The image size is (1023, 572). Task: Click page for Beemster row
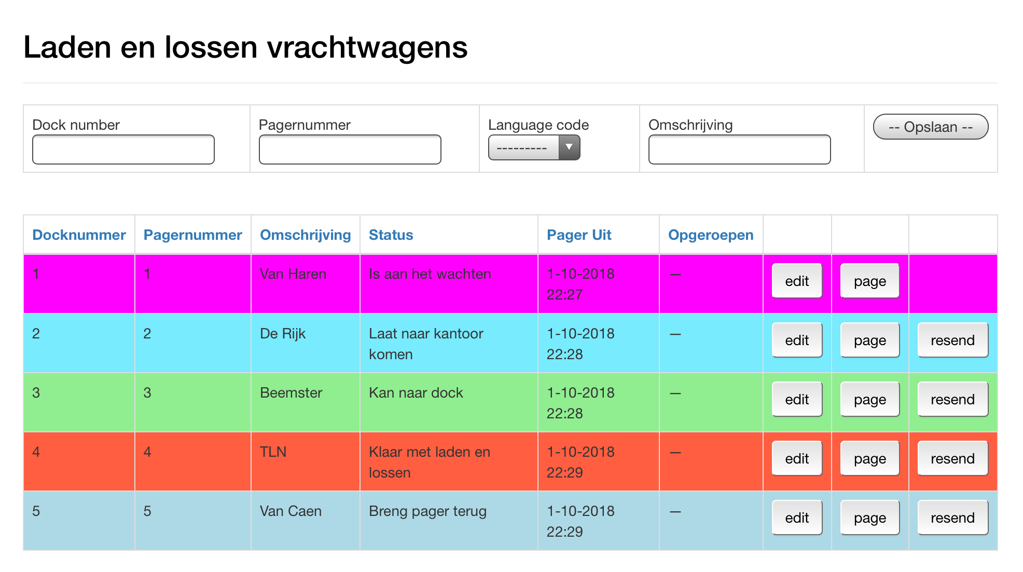pyautogui.click(x=869, y=399)
